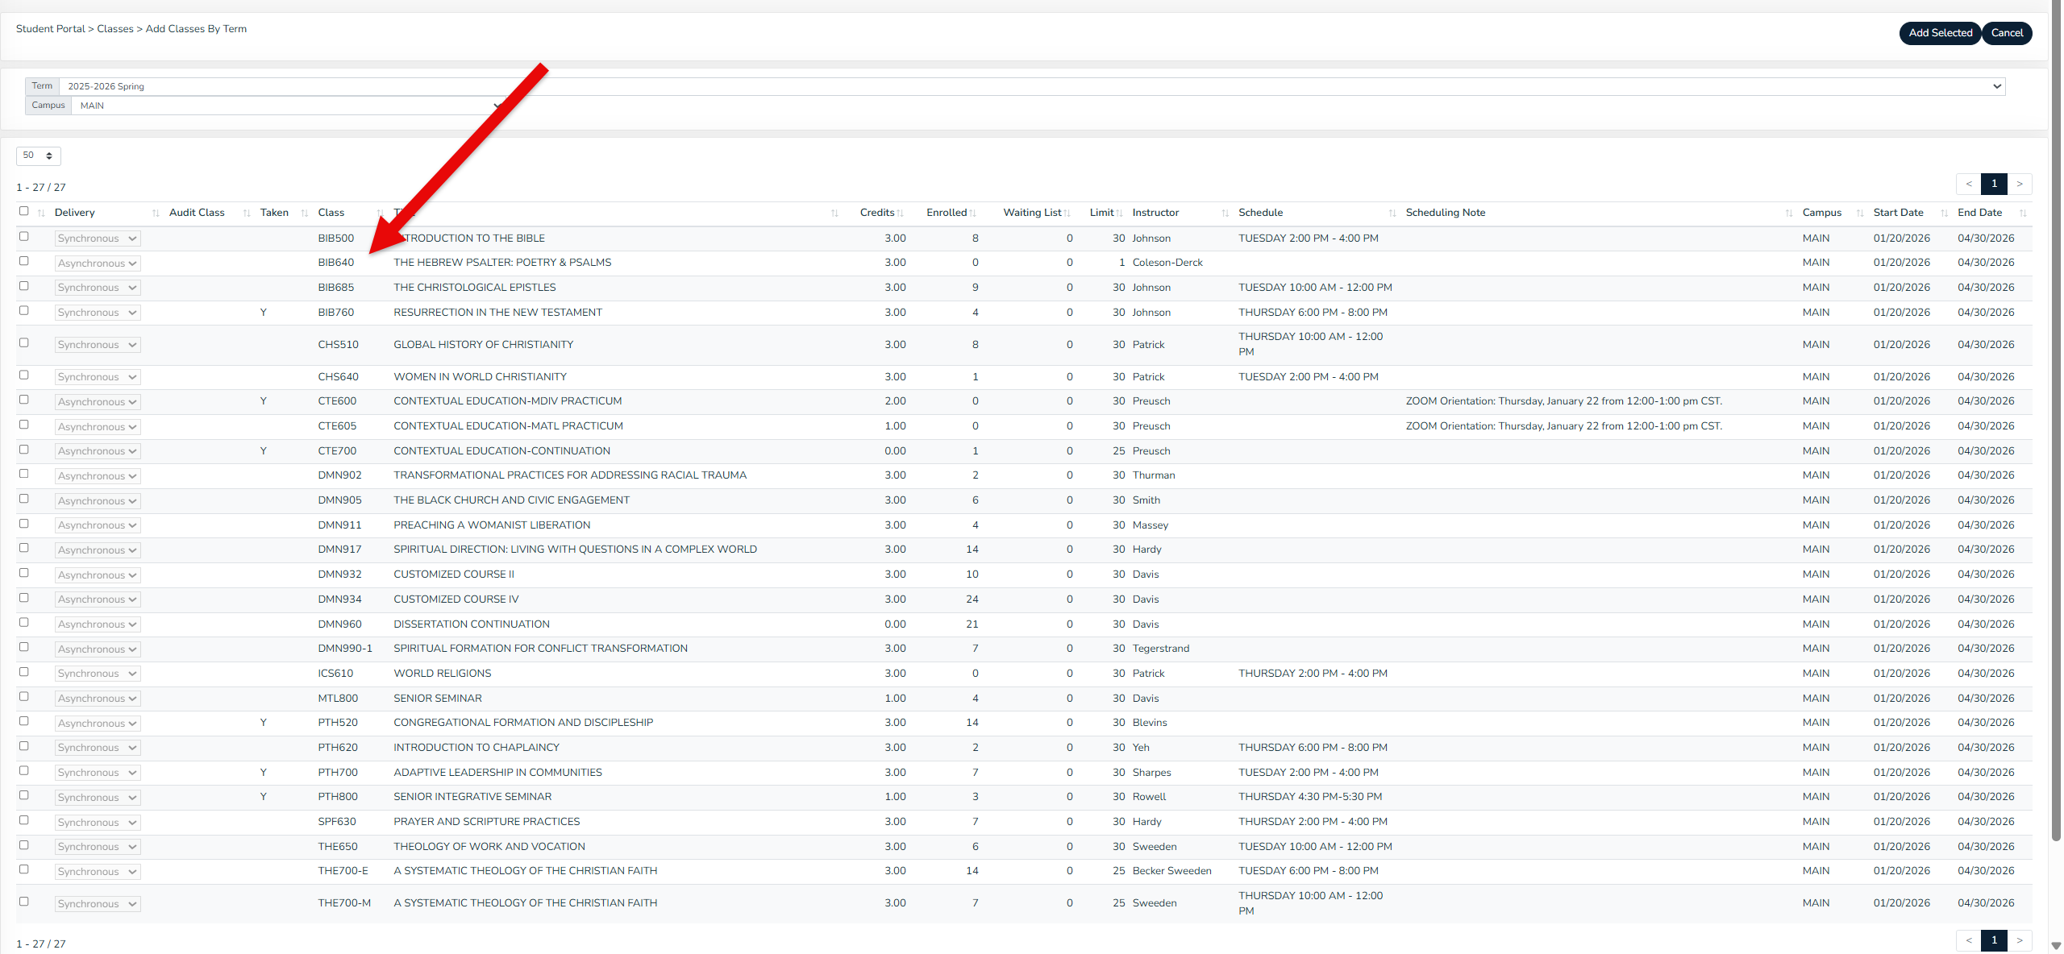Go to next page using top arrow

[2020, 184]
